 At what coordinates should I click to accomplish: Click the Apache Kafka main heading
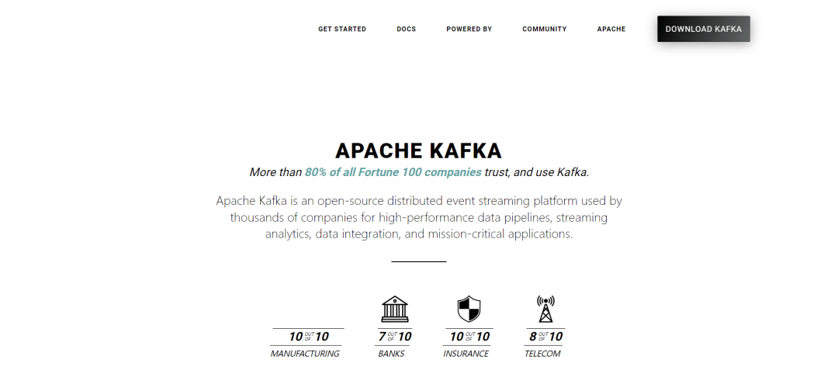[418, 150]
